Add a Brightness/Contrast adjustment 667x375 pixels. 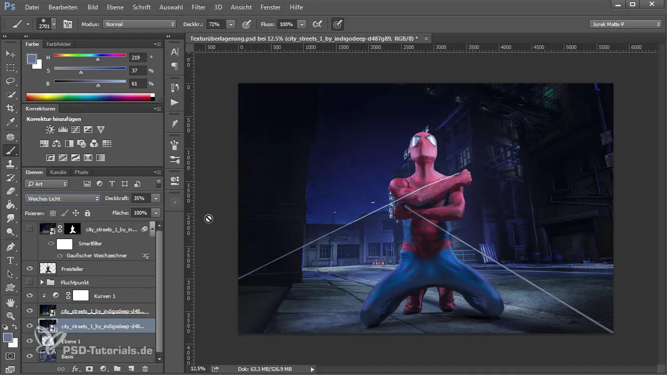pyautogui.click(x=50, y=130)
